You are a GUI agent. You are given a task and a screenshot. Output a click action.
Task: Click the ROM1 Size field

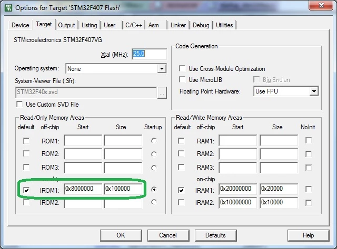[123, 140]
